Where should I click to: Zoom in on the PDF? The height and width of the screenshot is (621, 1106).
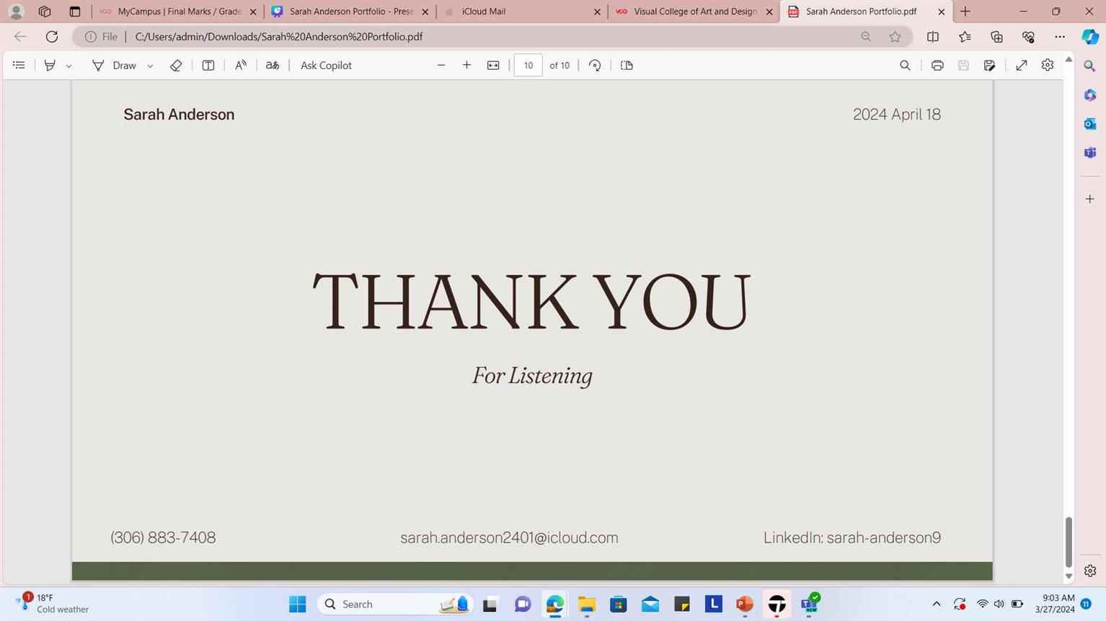pos(467,66)
